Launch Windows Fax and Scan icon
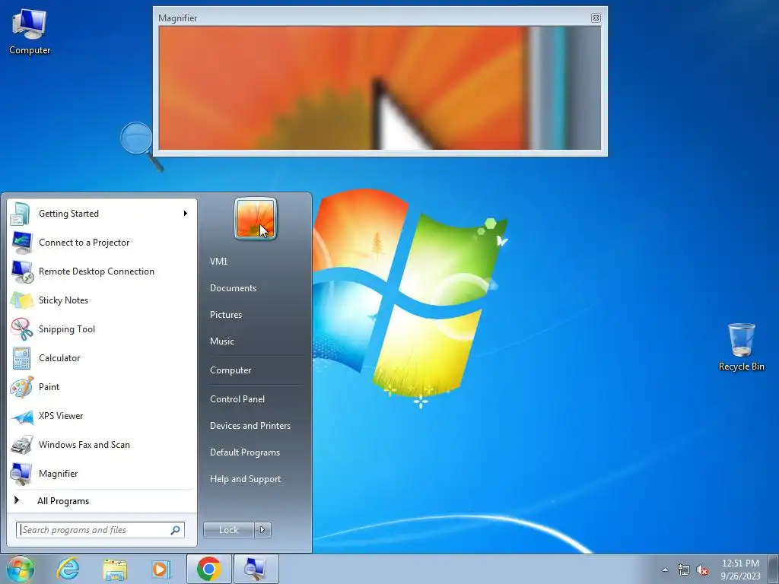779x584 pixels. 21,445
